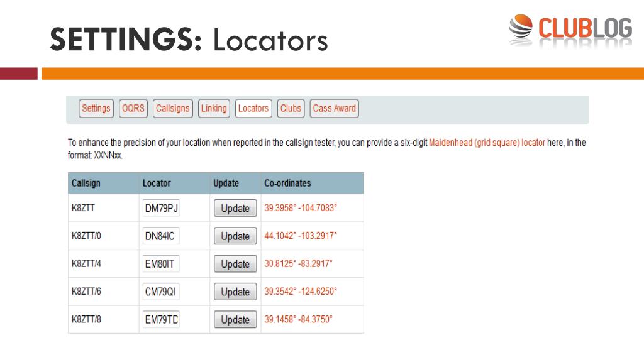The width and height of the screenshot is (644, 362).
Task: Focus the EM80IT locator field
Action: (x=161, y=264)
